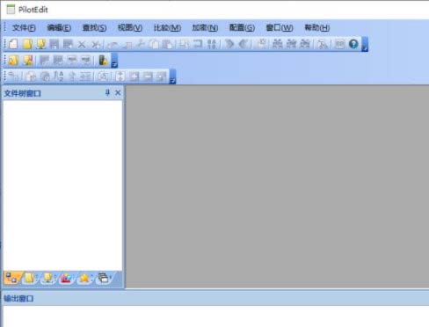429x327 pixels.
Task: Open the 文件(F) menu
Action: 24,28
